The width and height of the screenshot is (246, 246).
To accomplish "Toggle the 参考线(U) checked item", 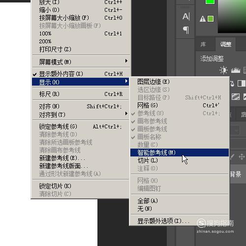I will tap(180, 113).
